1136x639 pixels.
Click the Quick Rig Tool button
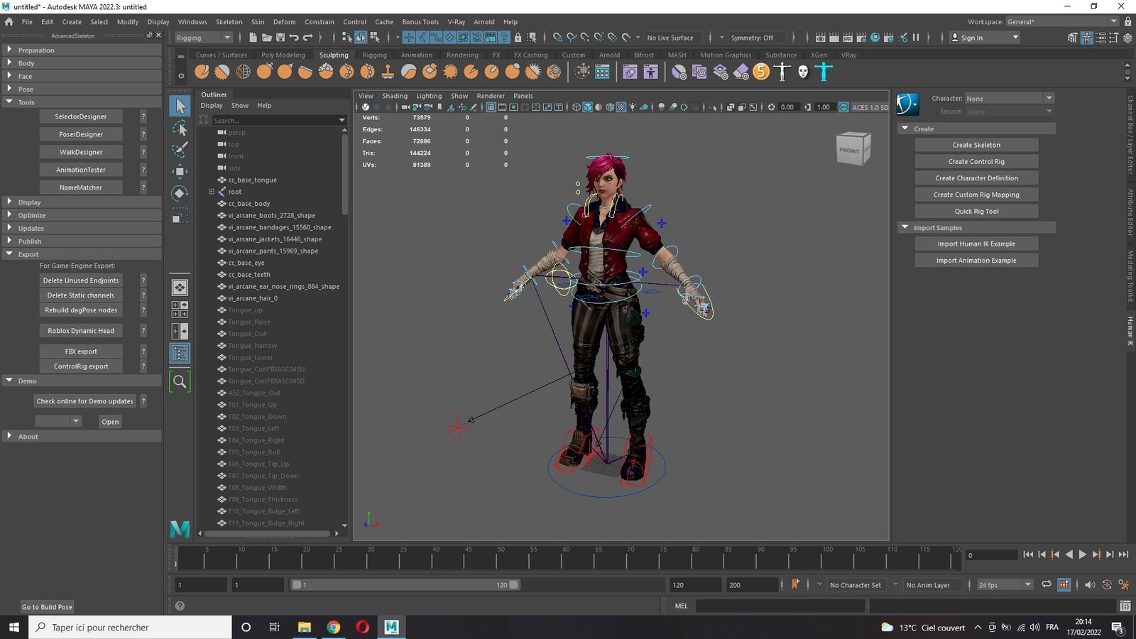pos(976,211)
